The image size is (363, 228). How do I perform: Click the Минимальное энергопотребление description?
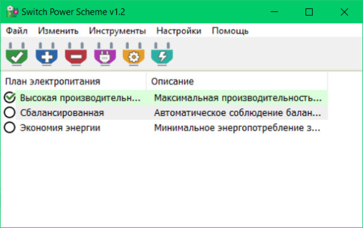pyautogui.click(x=237, y=128)
